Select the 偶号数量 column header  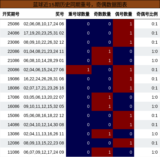pyautogui.click(x=123, y=14)
